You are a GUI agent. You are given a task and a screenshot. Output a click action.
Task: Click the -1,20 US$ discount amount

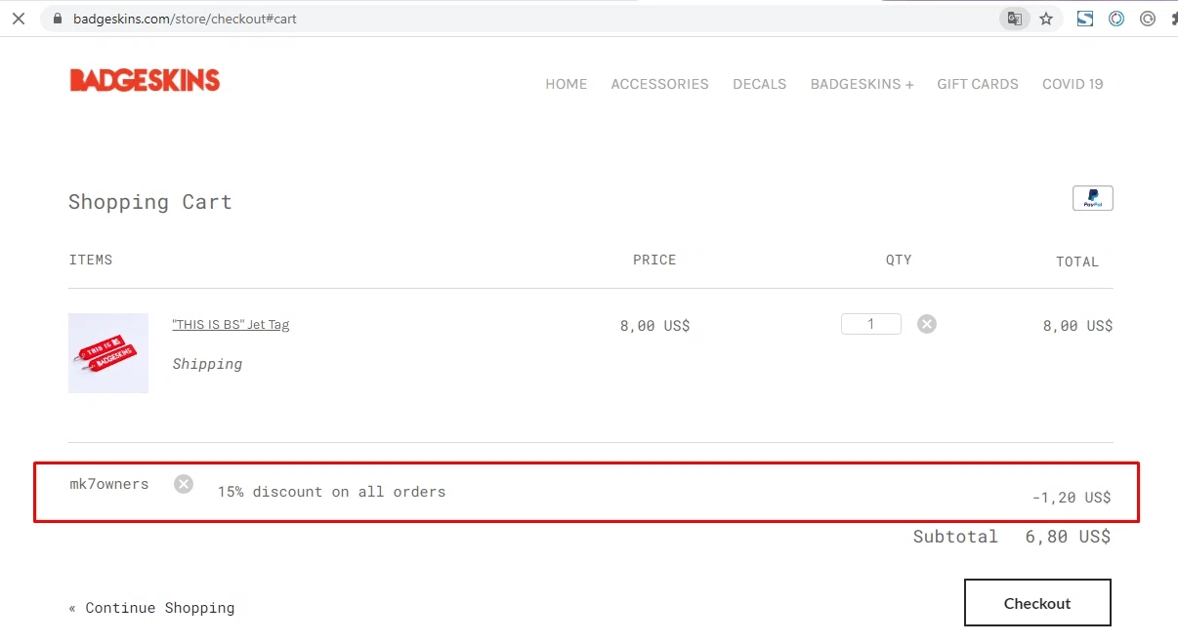tap(1072, 498)
